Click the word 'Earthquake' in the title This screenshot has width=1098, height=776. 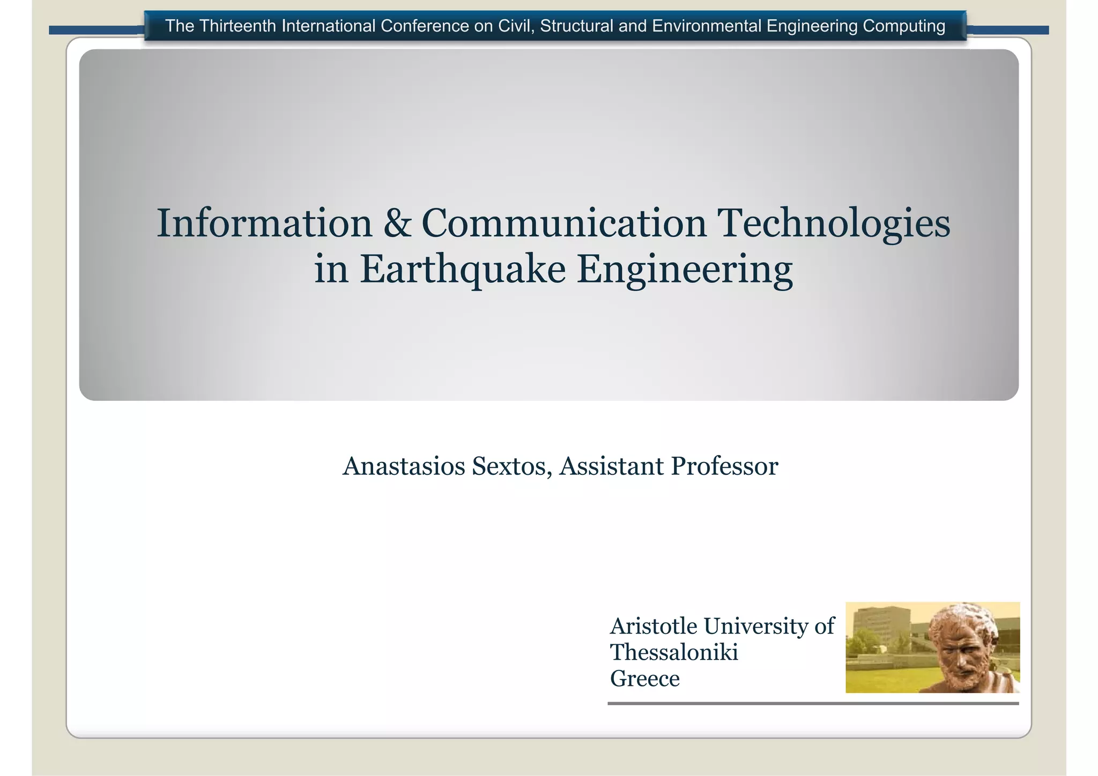coord(462,269)
